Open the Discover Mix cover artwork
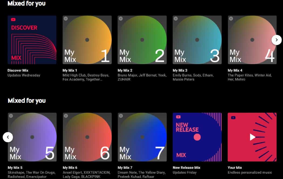The image size is (283, 179). tap(32, 40)
